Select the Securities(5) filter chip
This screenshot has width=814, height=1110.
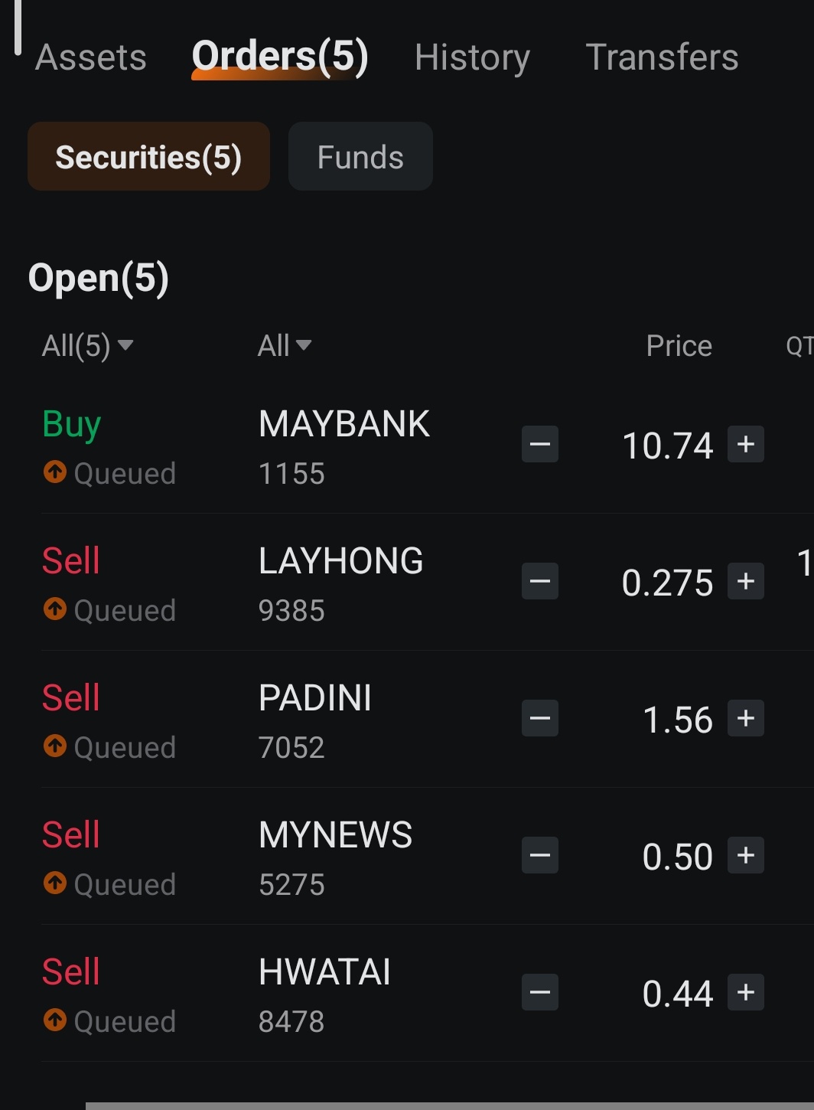pyautogui.click(x=148, y=156)
